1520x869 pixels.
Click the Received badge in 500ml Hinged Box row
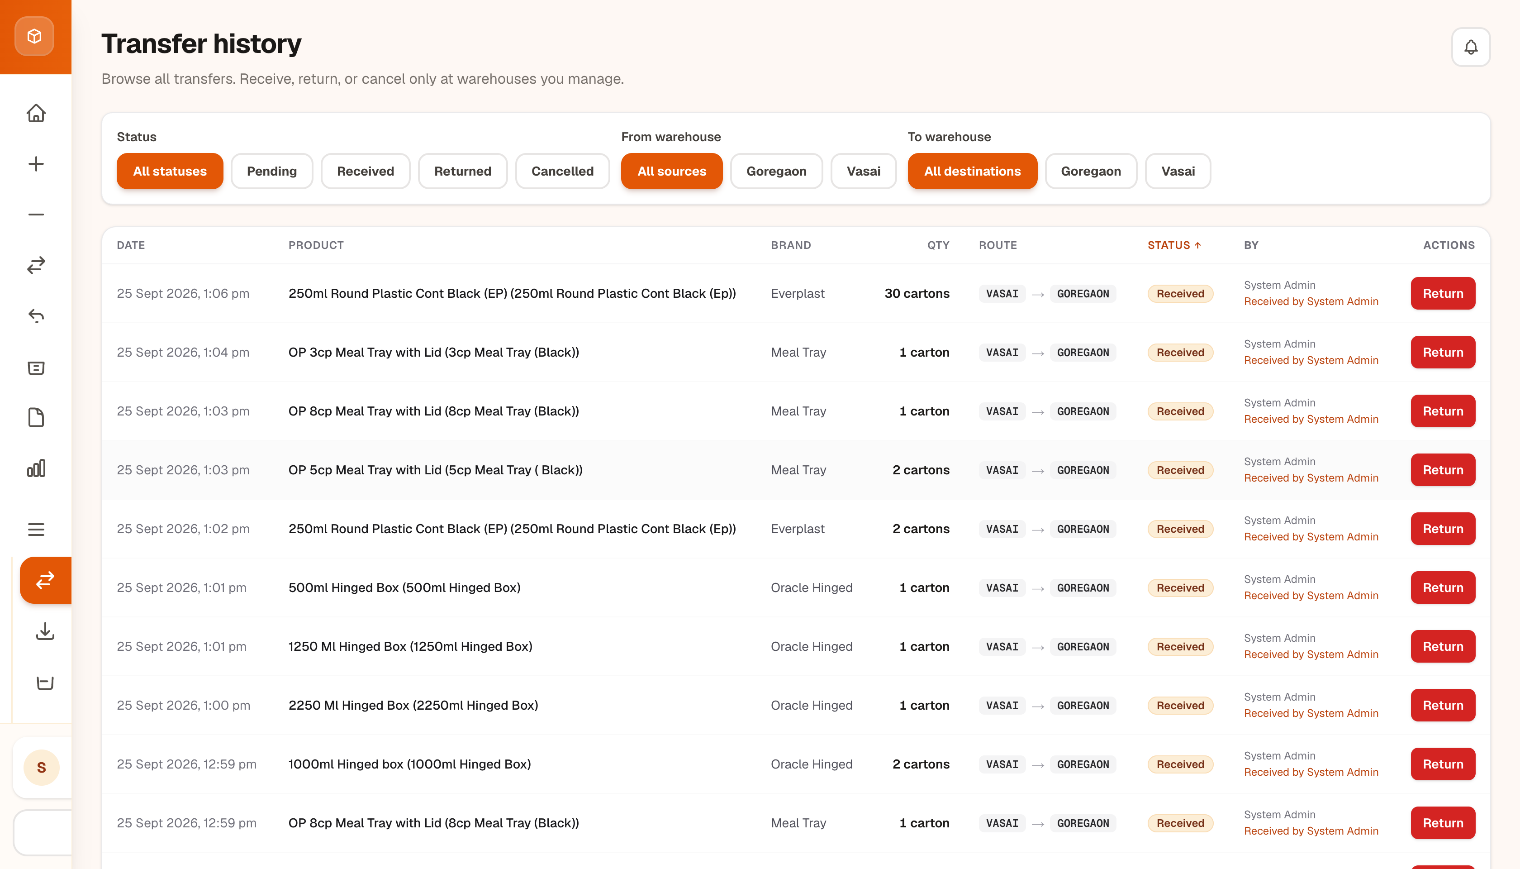(1180, 588)
